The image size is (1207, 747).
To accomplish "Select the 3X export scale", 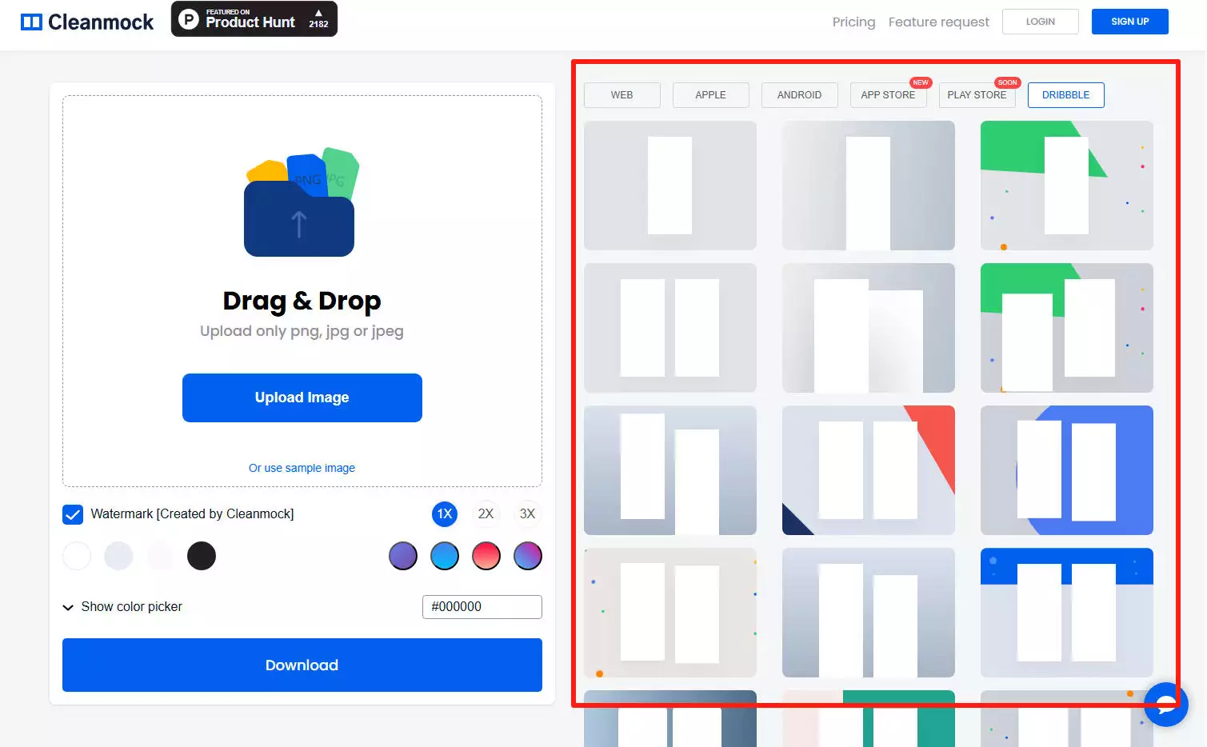I will [x=527, y=514].
